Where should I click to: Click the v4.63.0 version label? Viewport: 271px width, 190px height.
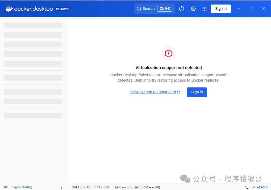(262, 187)
